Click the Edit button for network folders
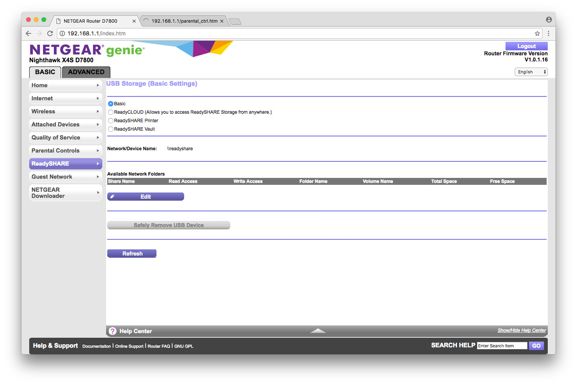Image resolution: width=577 pixels, height=385 pixels. tap(145, 197)
